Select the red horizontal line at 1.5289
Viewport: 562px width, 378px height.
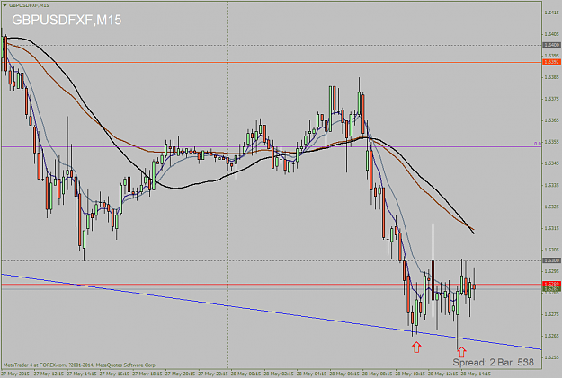tap(271, 285)
